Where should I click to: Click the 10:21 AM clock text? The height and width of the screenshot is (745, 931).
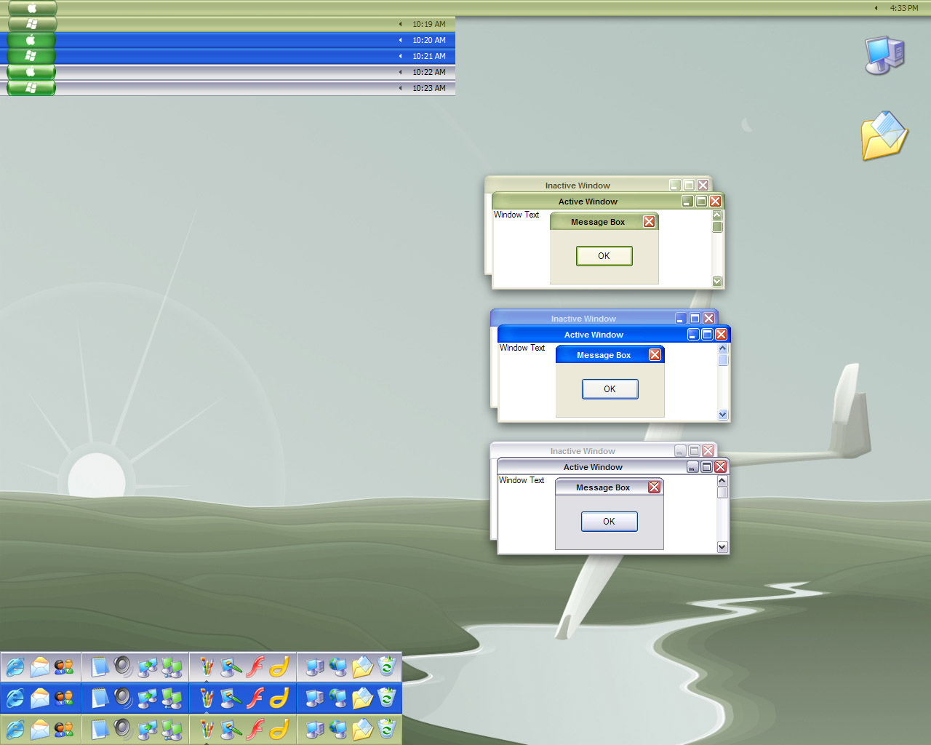click(x=429, y=56)
